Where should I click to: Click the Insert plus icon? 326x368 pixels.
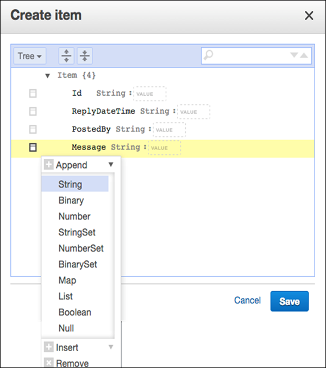coord(49,347)
